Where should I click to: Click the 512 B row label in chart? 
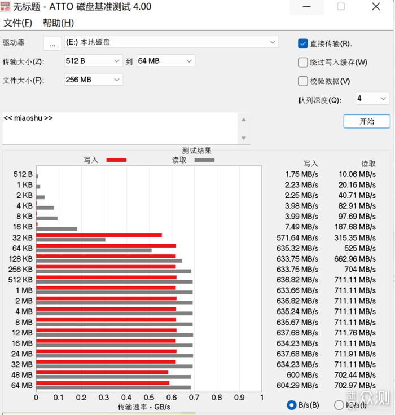coord(23,174)
